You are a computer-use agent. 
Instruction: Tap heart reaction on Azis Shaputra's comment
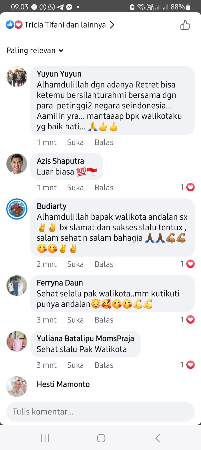point(190,187)
